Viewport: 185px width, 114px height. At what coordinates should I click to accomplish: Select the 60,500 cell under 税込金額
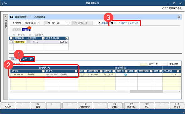point(171,74)
